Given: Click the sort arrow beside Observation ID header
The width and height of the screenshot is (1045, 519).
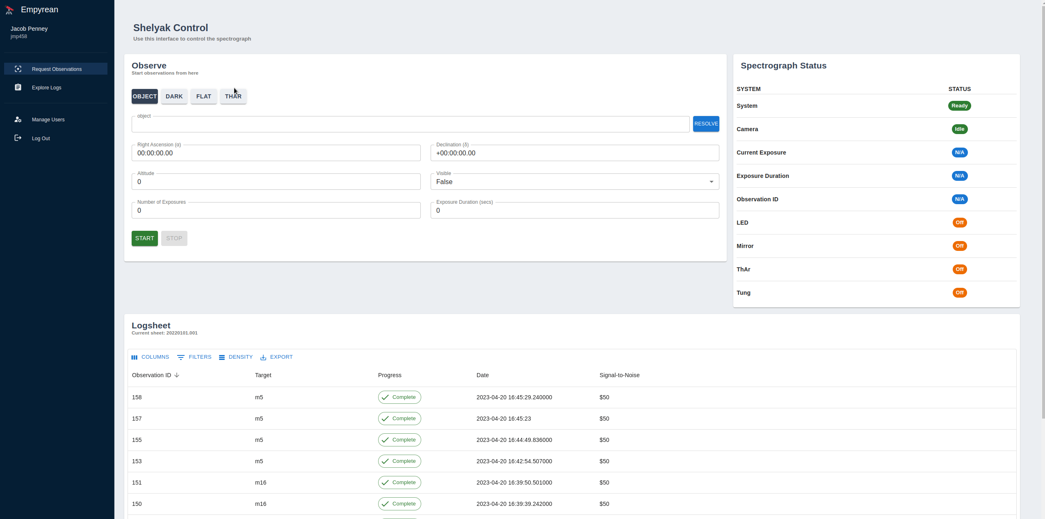Looking at the screenshot, I should click(x=177, y=375).
